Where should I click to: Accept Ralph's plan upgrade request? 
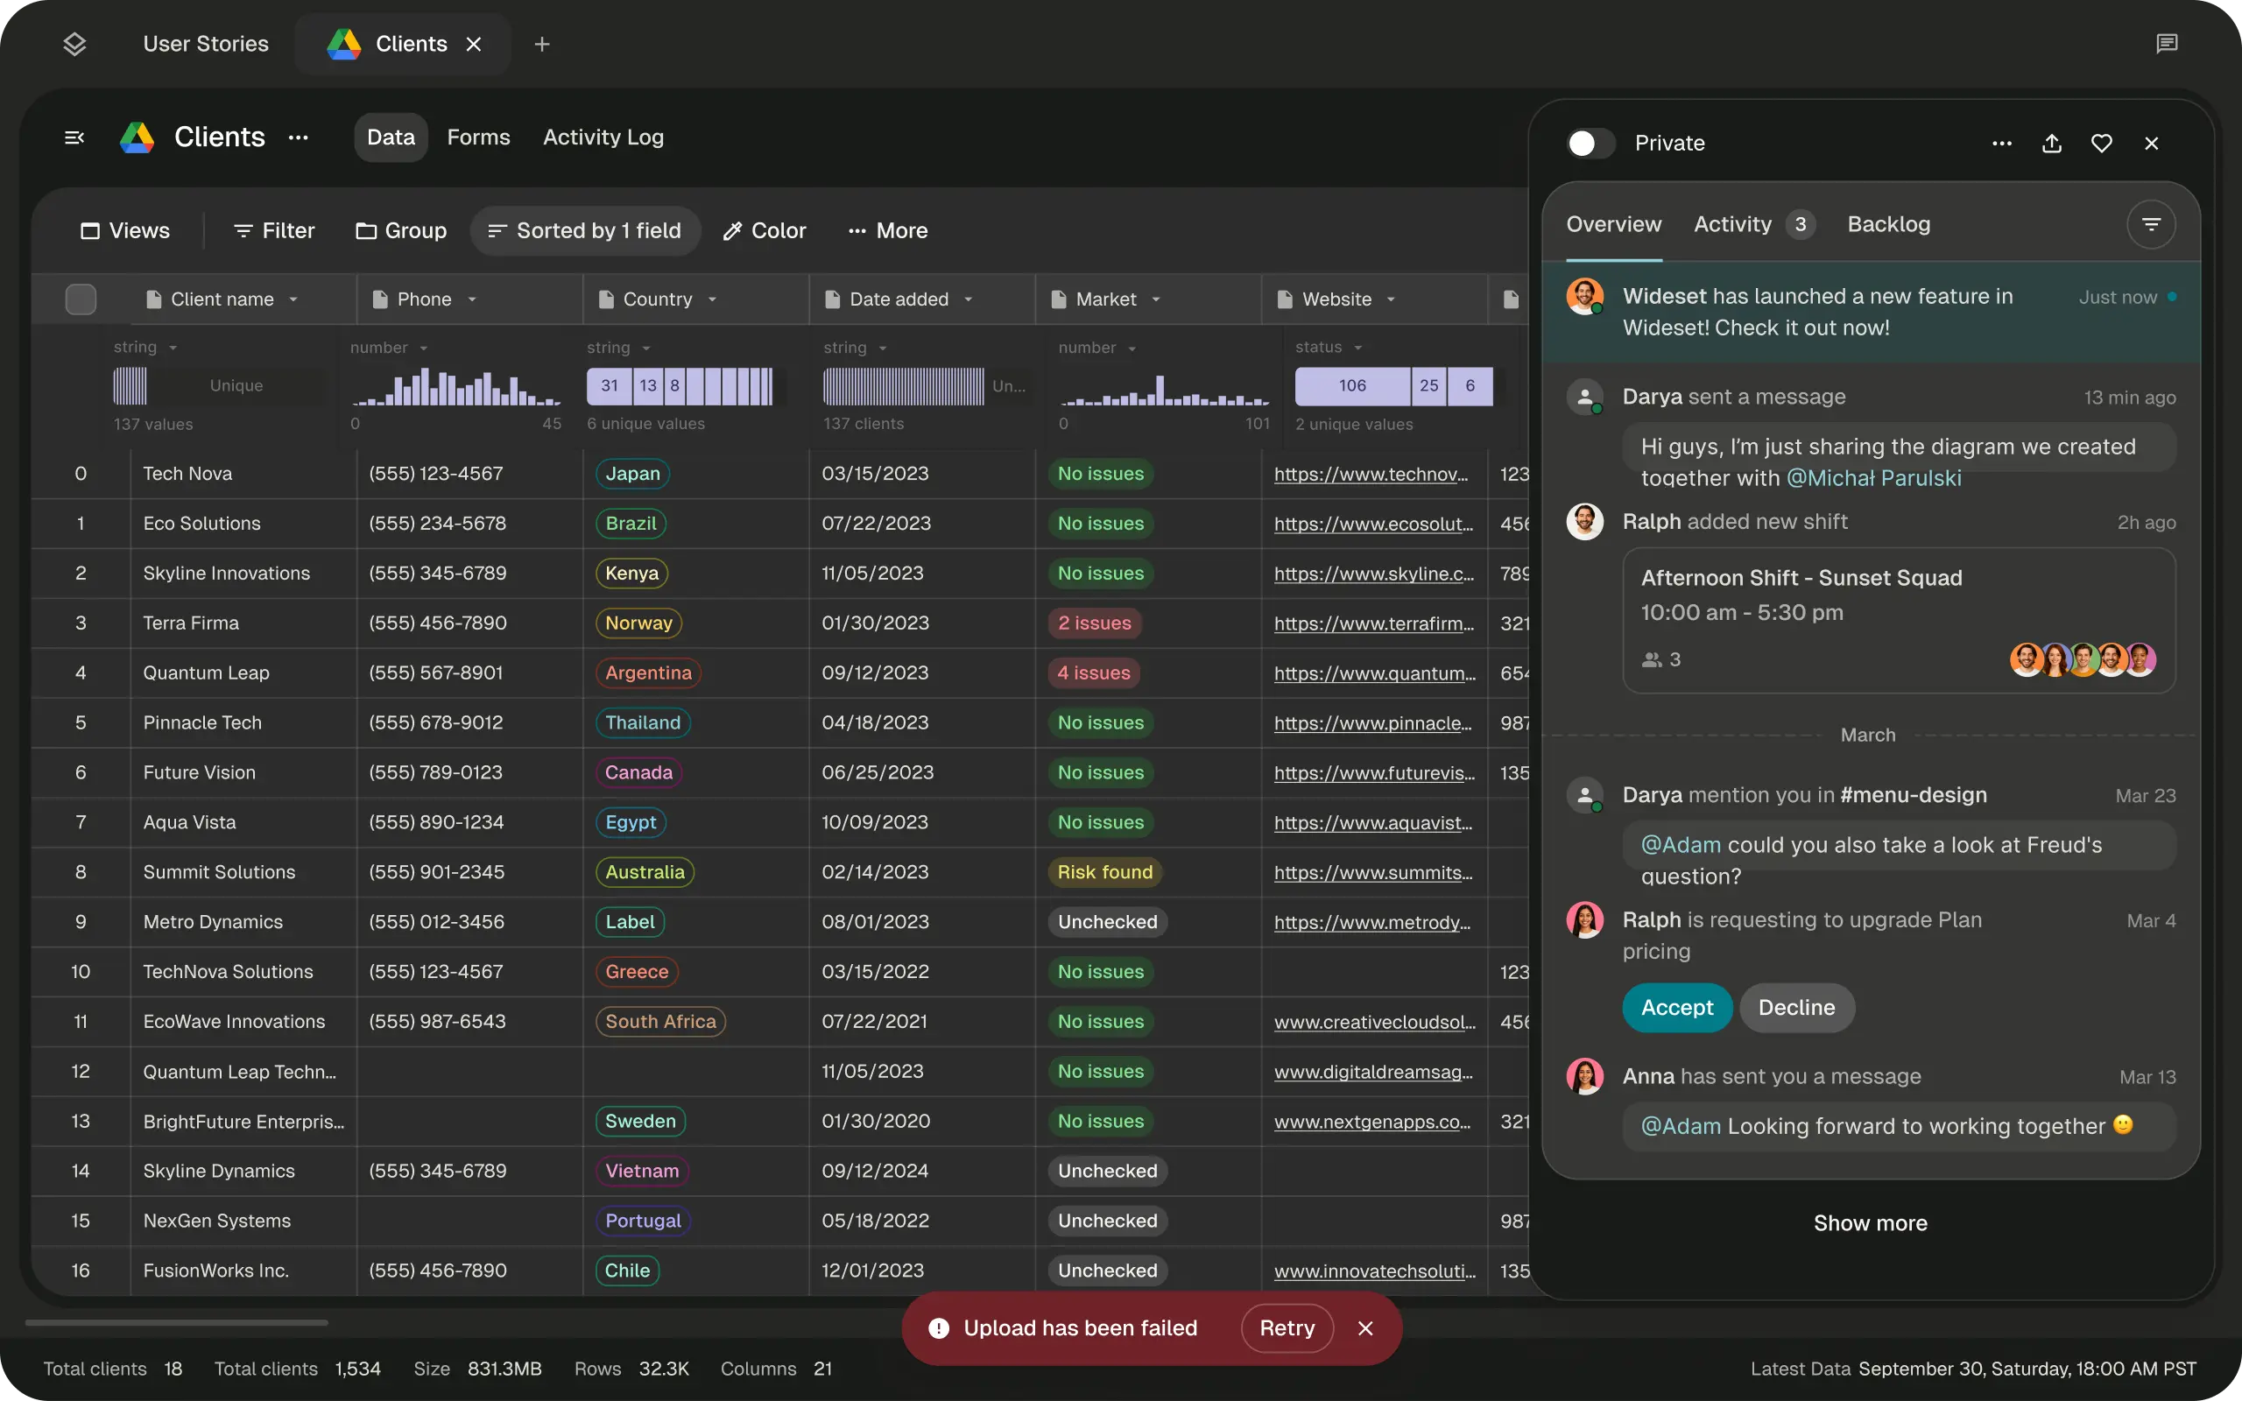pyautogui.click(x=1676, y=1007)
